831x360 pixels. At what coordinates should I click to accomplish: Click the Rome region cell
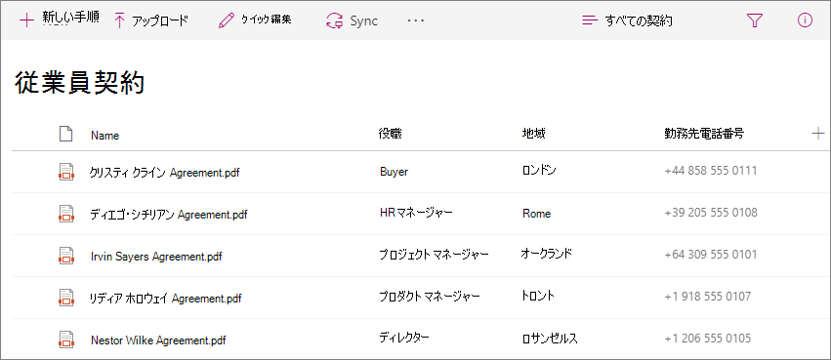536,214
